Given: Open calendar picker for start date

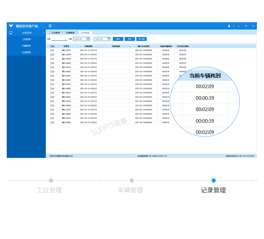Looking at the screenshot, I should tap(88, 39).
